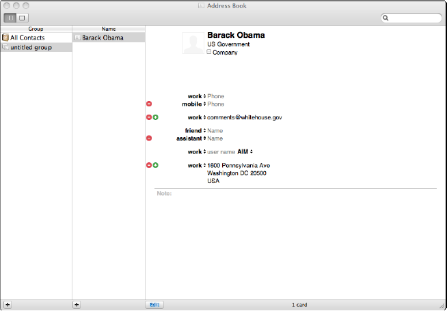Viewport: 447px width, 311px height.
Task: Click the search field
Action: point(411,18)
